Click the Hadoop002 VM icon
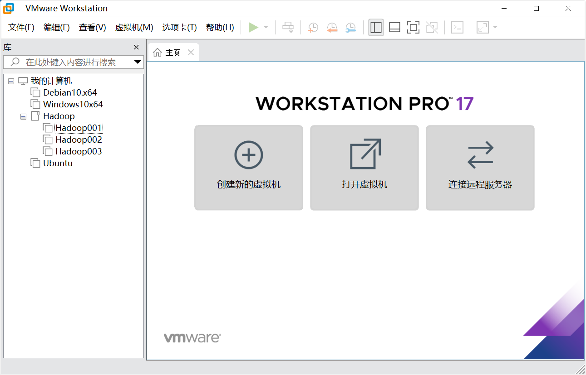This screenshot has height=375, width=586. click(x=48, y=139)
